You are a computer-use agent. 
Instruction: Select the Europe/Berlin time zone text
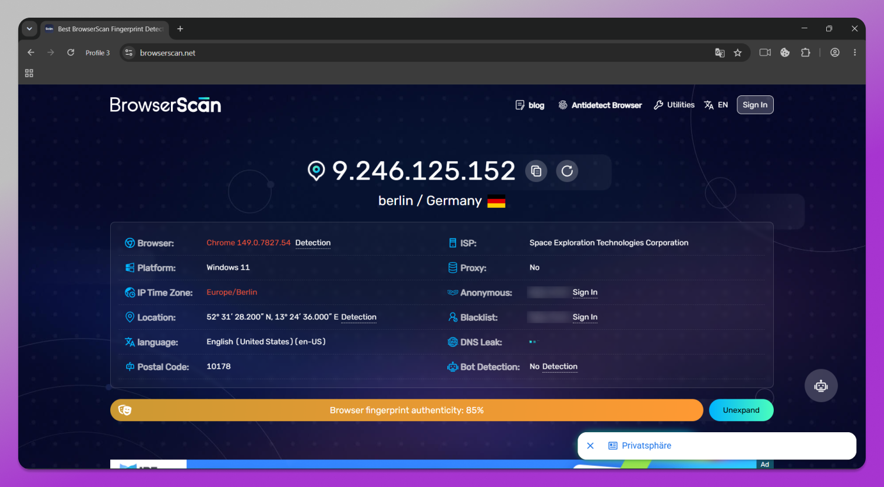point(232,292)
